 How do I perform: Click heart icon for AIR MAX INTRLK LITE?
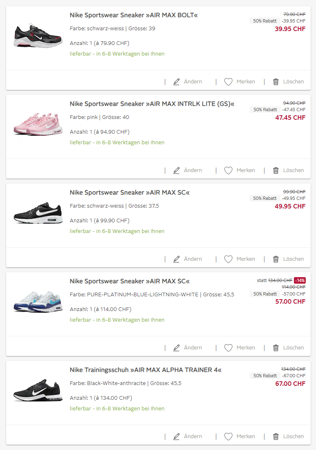[x=228, y=170]
